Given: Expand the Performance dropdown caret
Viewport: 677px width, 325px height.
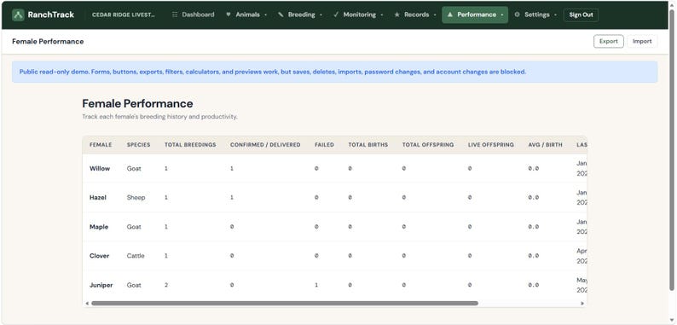Looking at the screenshot, I should pos(501,15).
